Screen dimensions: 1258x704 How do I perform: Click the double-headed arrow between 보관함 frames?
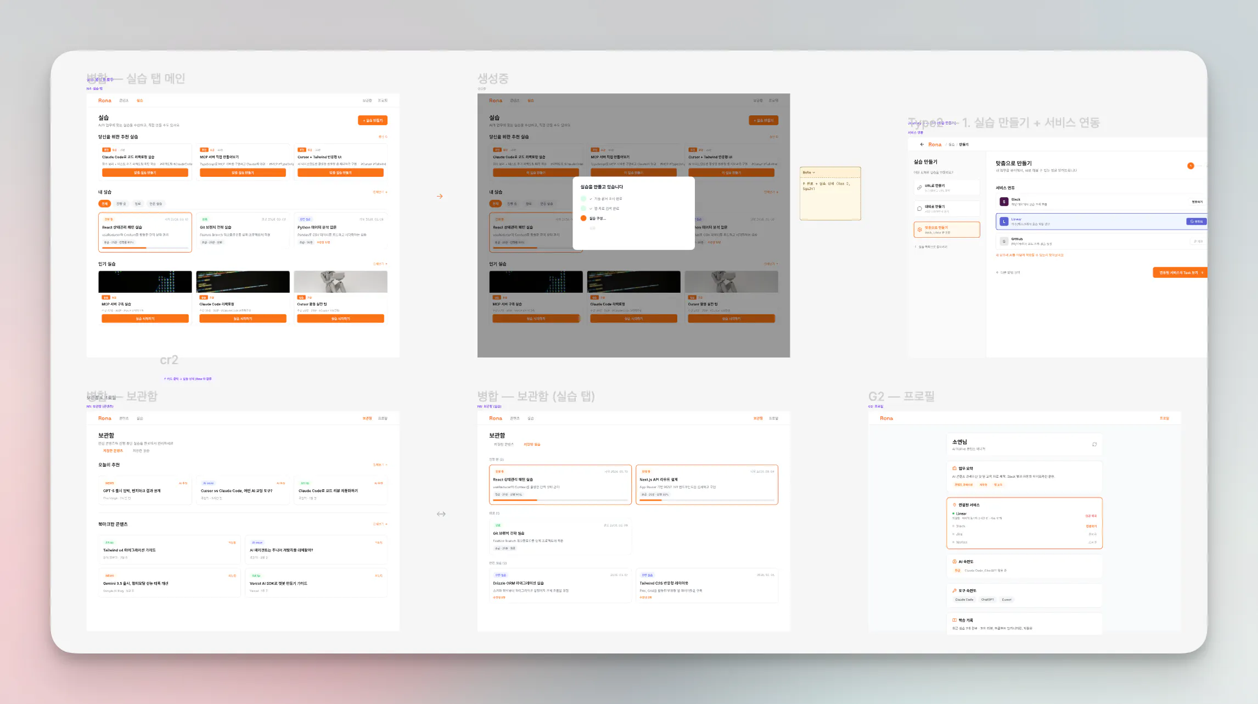tap(441, 514)
